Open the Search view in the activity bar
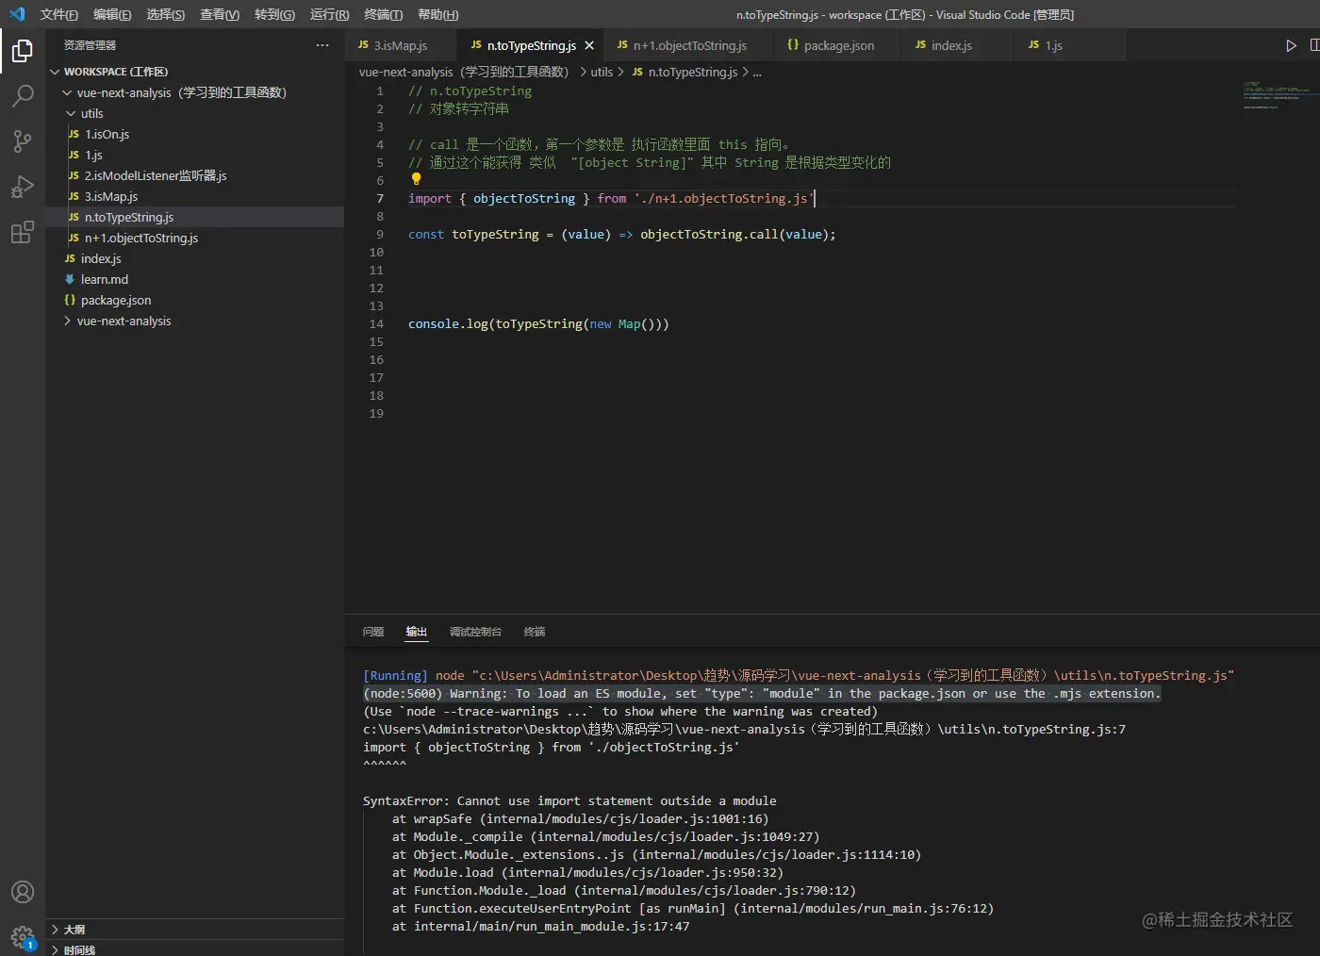Screen dimensions: 1320x956 (x=23, y=95)
